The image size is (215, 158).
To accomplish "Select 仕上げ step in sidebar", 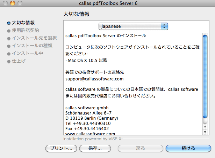I will (x=19, y=61).
